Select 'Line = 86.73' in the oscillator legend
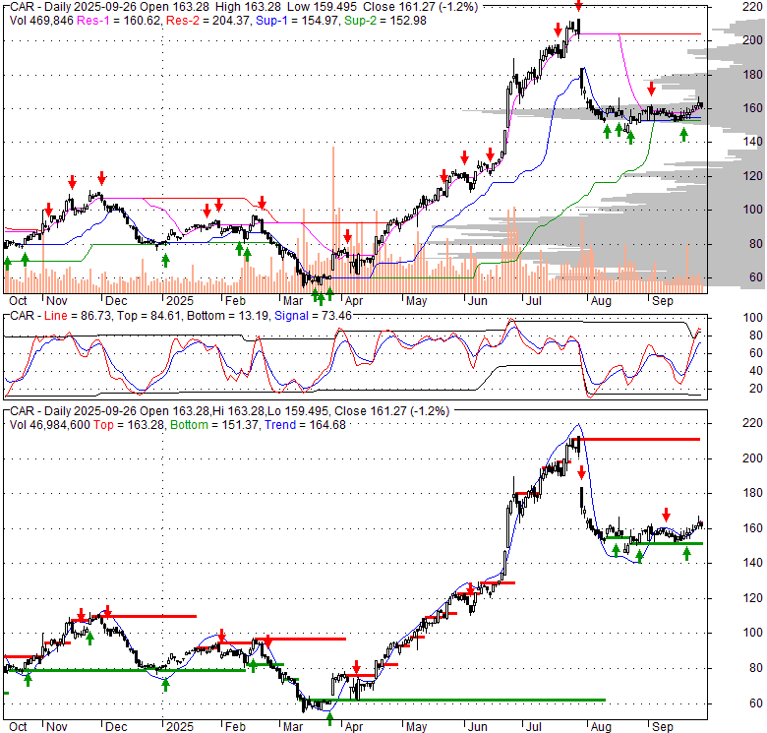The image size is (767, 733). coord(77,316)
